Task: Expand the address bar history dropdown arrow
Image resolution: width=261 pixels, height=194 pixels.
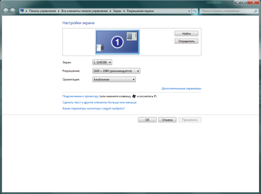Action: 189,11
